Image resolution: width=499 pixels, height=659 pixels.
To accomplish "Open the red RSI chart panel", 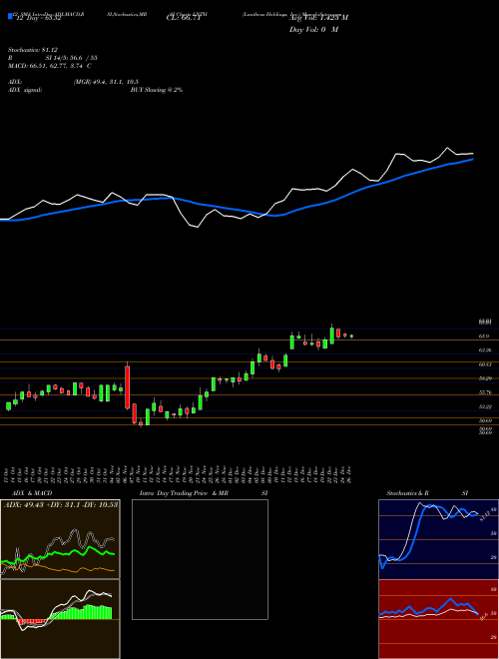I will 438,619.
